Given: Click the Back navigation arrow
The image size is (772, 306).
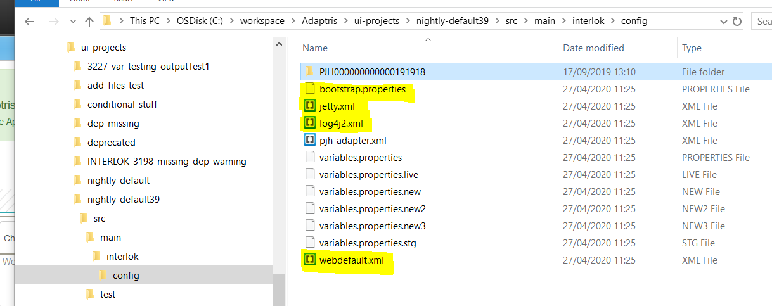Looking at the screenshot, I should pos(30,21).
